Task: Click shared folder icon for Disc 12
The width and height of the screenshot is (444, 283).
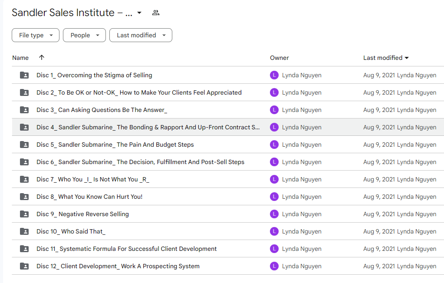Action: point(24,266)
